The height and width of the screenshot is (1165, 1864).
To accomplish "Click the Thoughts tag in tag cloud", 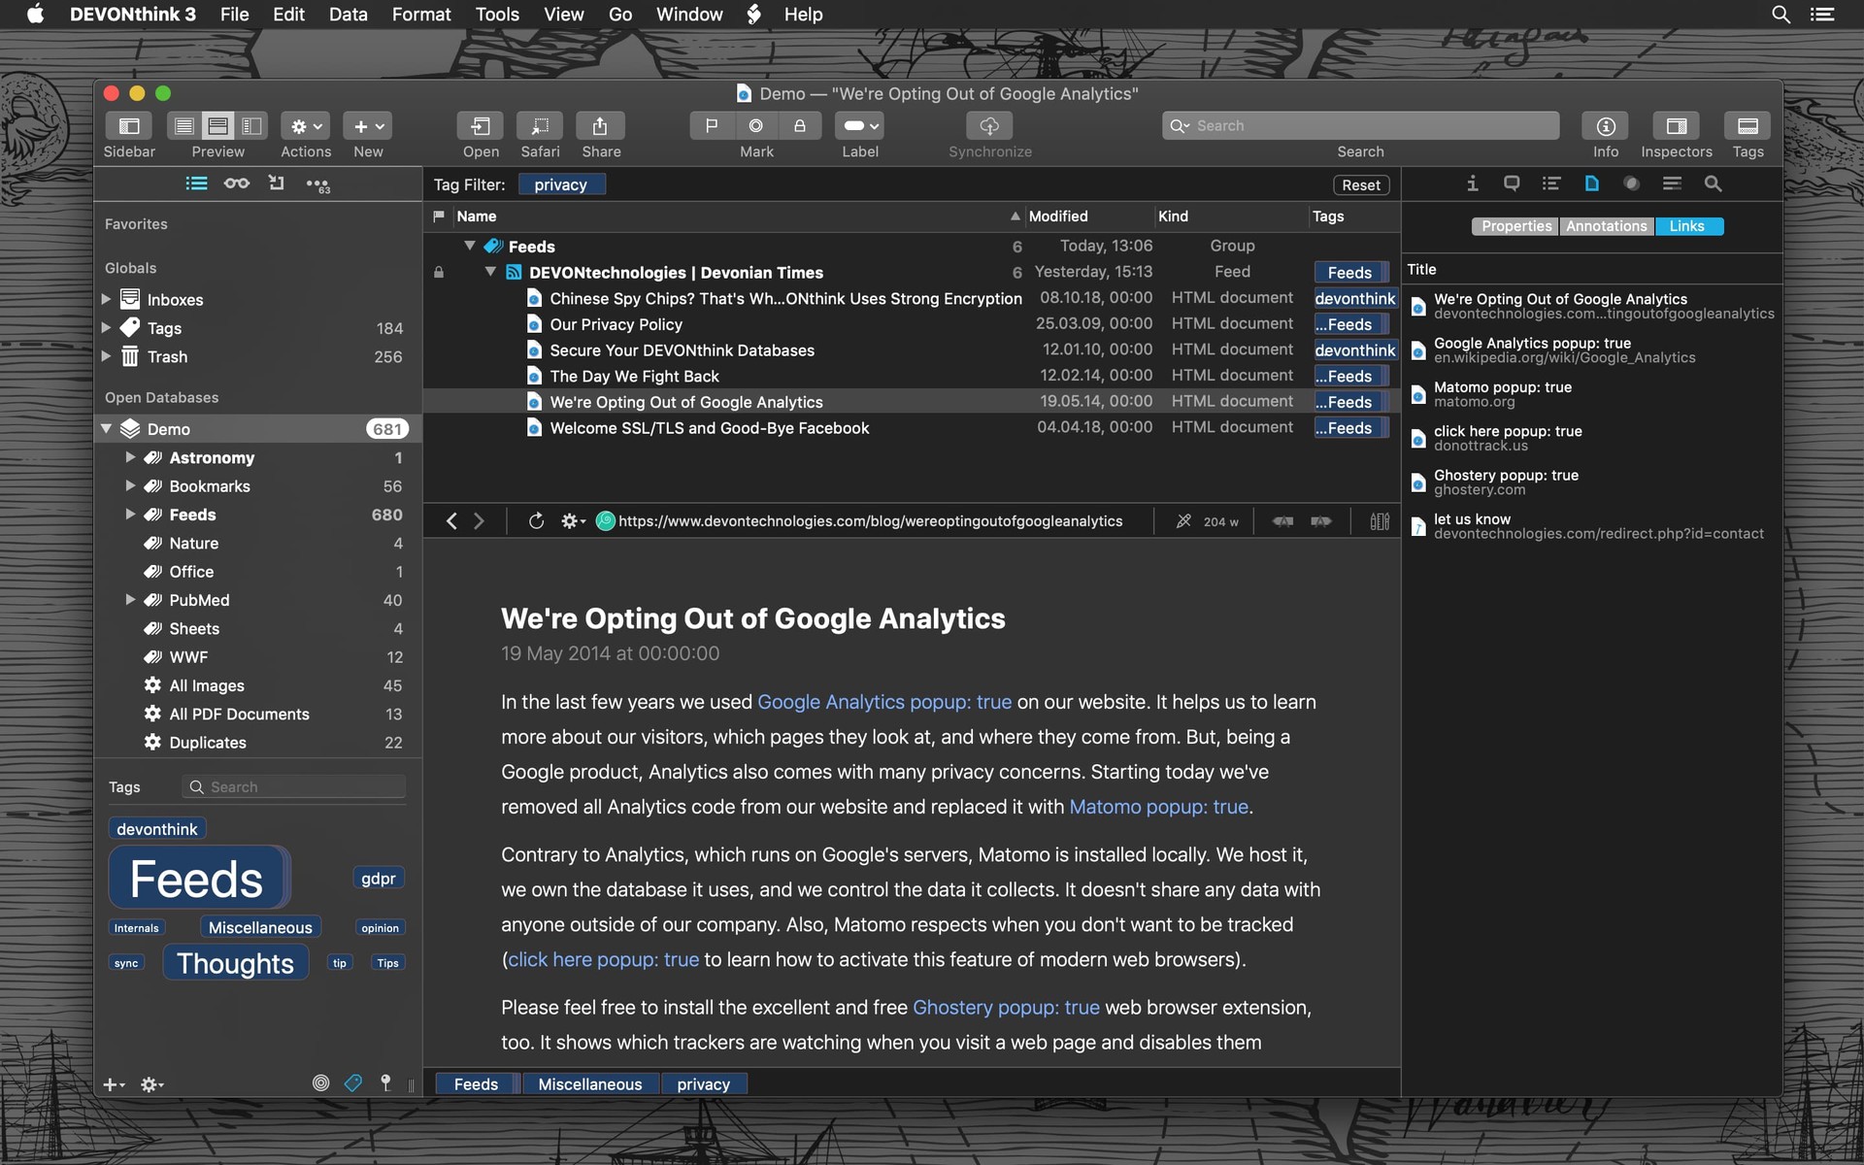I will [x=236, y=963].
